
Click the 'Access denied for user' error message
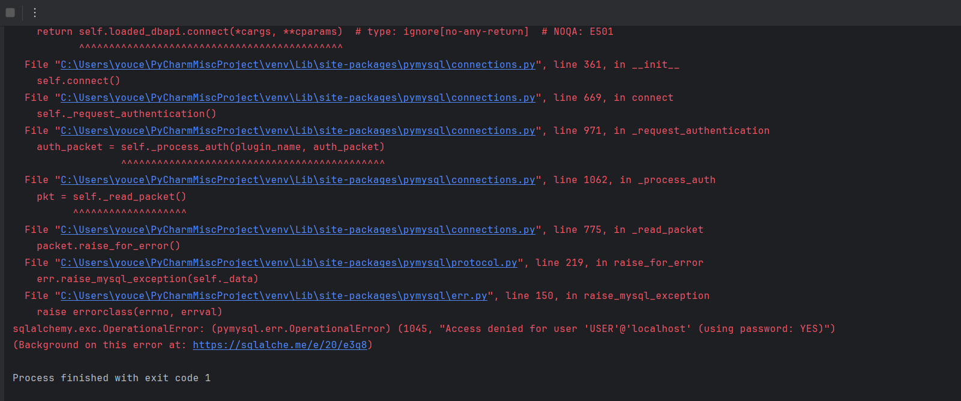coord(637,329)
